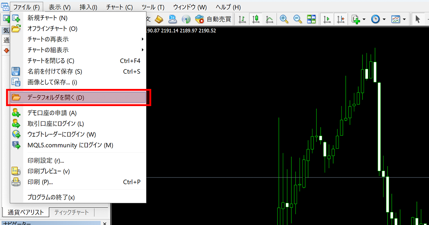Toggle the chart shift icon
Image resolution: width=429 pixels, height=225 pixels.
click(340, 19)
